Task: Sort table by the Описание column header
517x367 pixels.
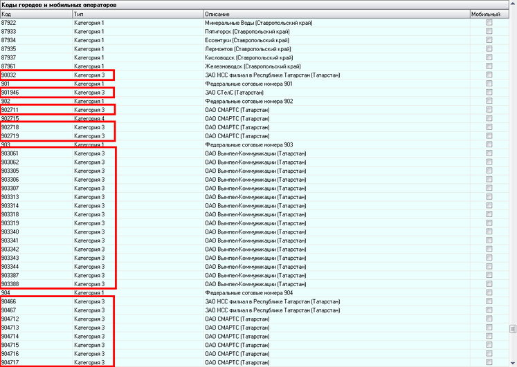Action: click(x=336, y=14)
